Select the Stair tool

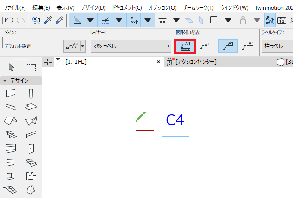coord(11,134)
